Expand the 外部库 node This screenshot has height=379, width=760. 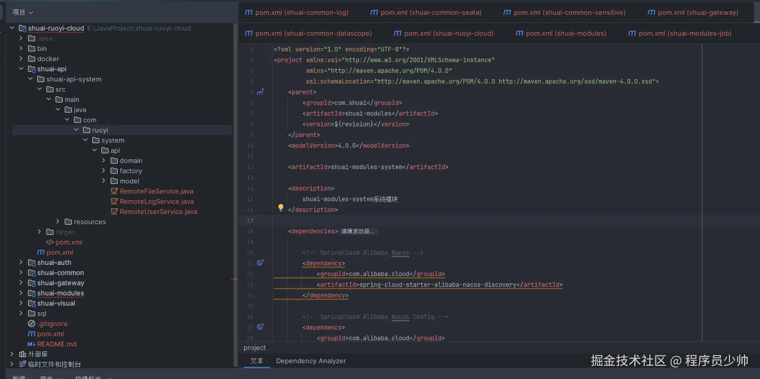12,354
